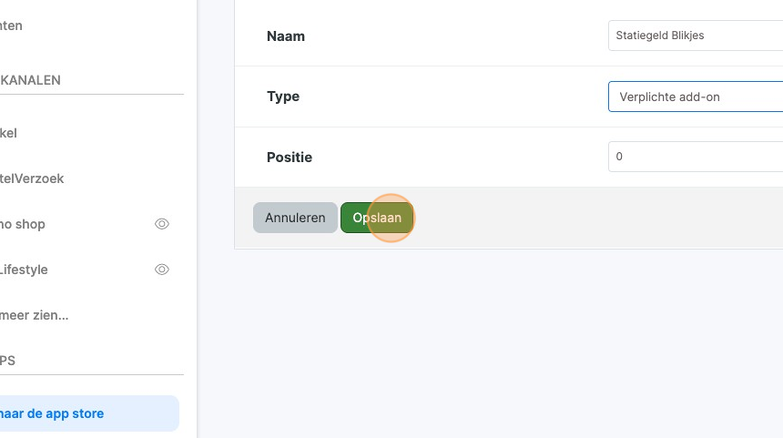The height and width of the screenshot is (438, 783).
Task: Focus the Positie input containing 0
Action: click(695, 157)
